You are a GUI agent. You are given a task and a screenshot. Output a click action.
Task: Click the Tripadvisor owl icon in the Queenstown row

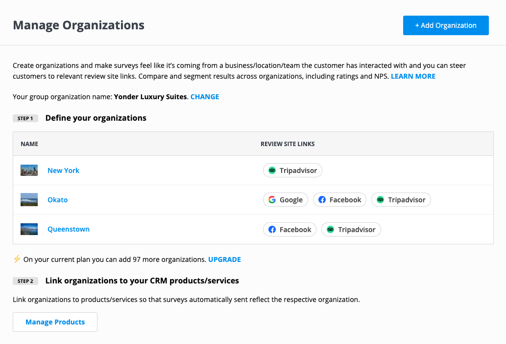click(x=331, y=230)
